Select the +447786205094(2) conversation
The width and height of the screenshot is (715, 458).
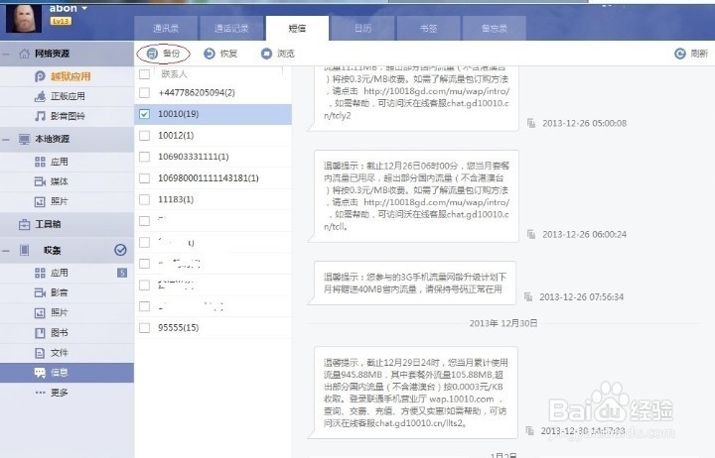pos(213,93)
